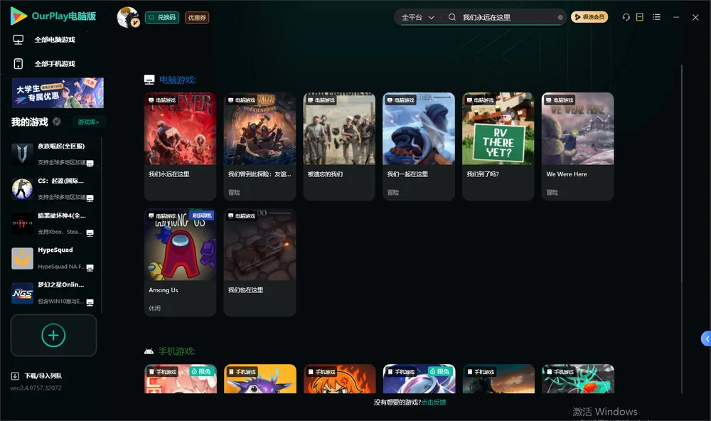
Task: Open the 被遗忘的我们 game card
Action: pos(339,146)
